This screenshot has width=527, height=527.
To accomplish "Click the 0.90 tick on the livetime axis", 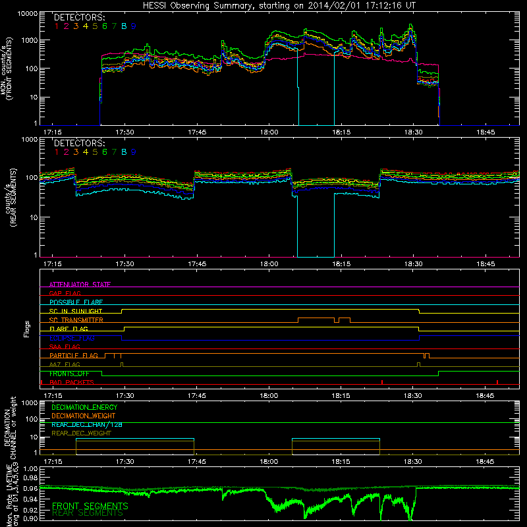I will 30,518.
